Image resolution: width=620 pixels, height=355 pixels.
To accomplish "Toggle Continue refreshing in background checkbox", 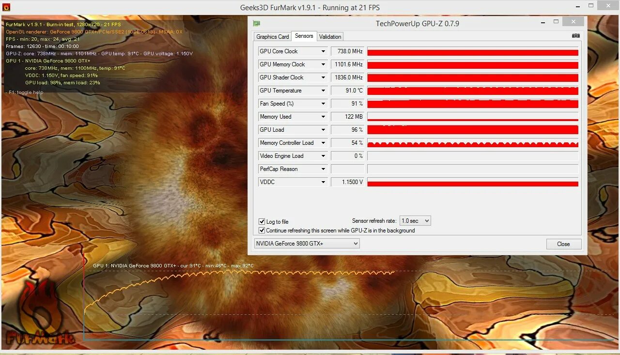I will click(x=262, y=231).
